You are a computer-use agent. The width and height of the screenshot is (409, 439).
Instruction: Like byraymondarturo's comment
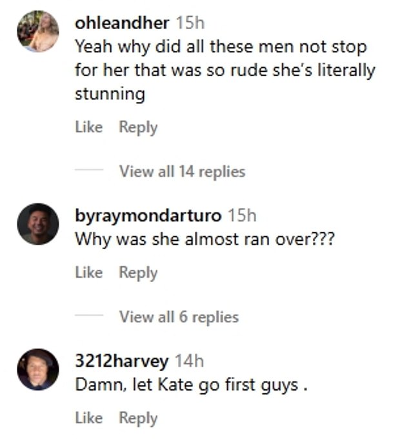[89, 272]
